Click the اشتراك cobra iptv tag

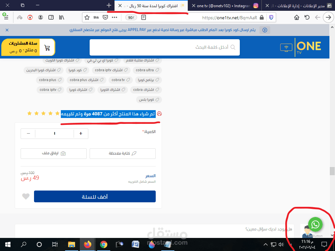111,70
